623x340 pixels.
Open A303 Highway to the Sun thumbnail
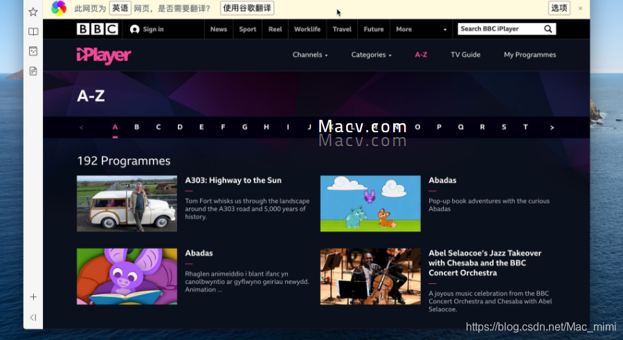(x=127, y=204)
